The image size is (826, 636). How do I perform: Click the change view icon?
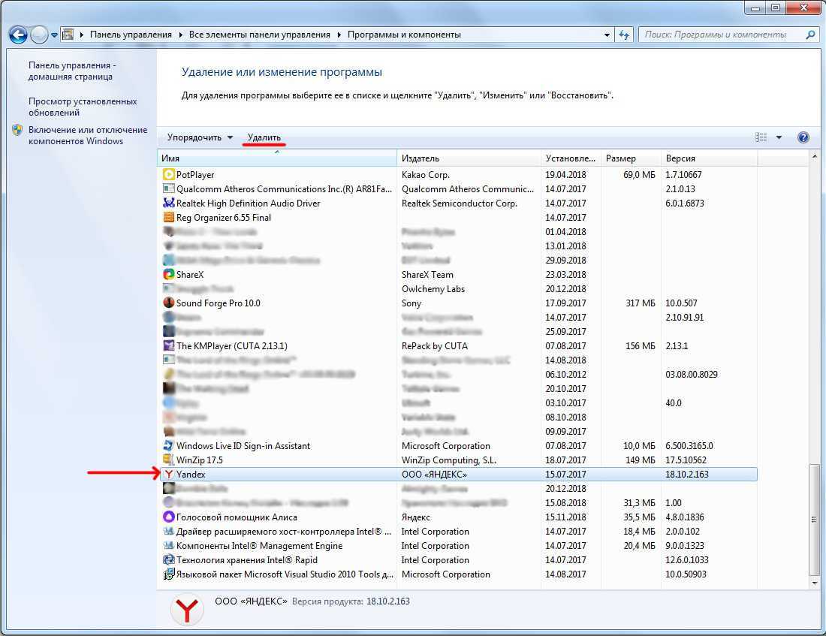coord(761,137)
